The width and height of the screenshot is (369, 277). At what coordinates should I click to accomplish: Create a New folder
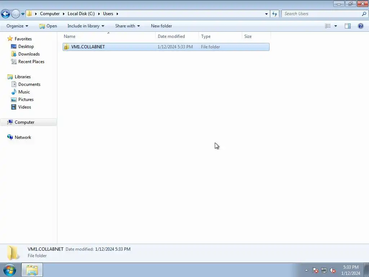click(161, 26)
